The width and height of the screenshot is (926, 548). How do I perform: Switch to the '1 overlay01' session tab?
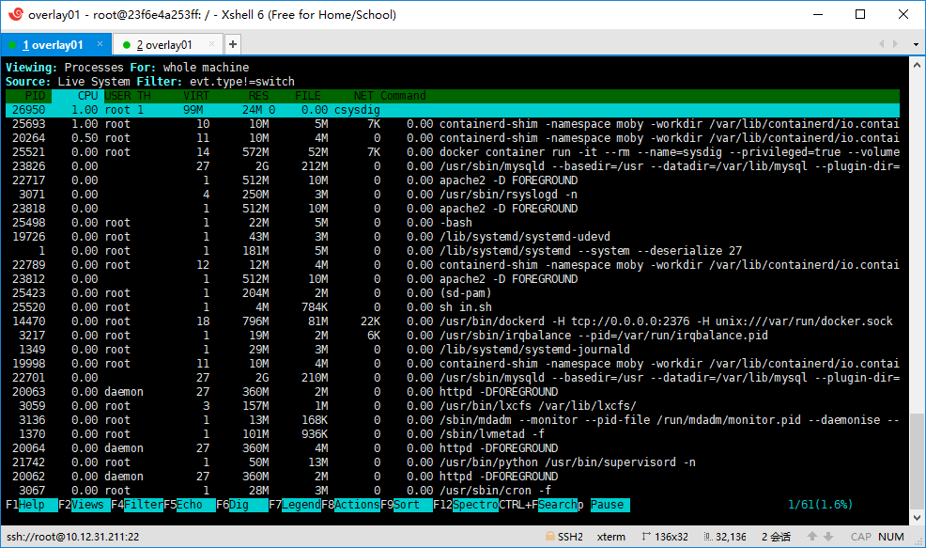(54, 45)
